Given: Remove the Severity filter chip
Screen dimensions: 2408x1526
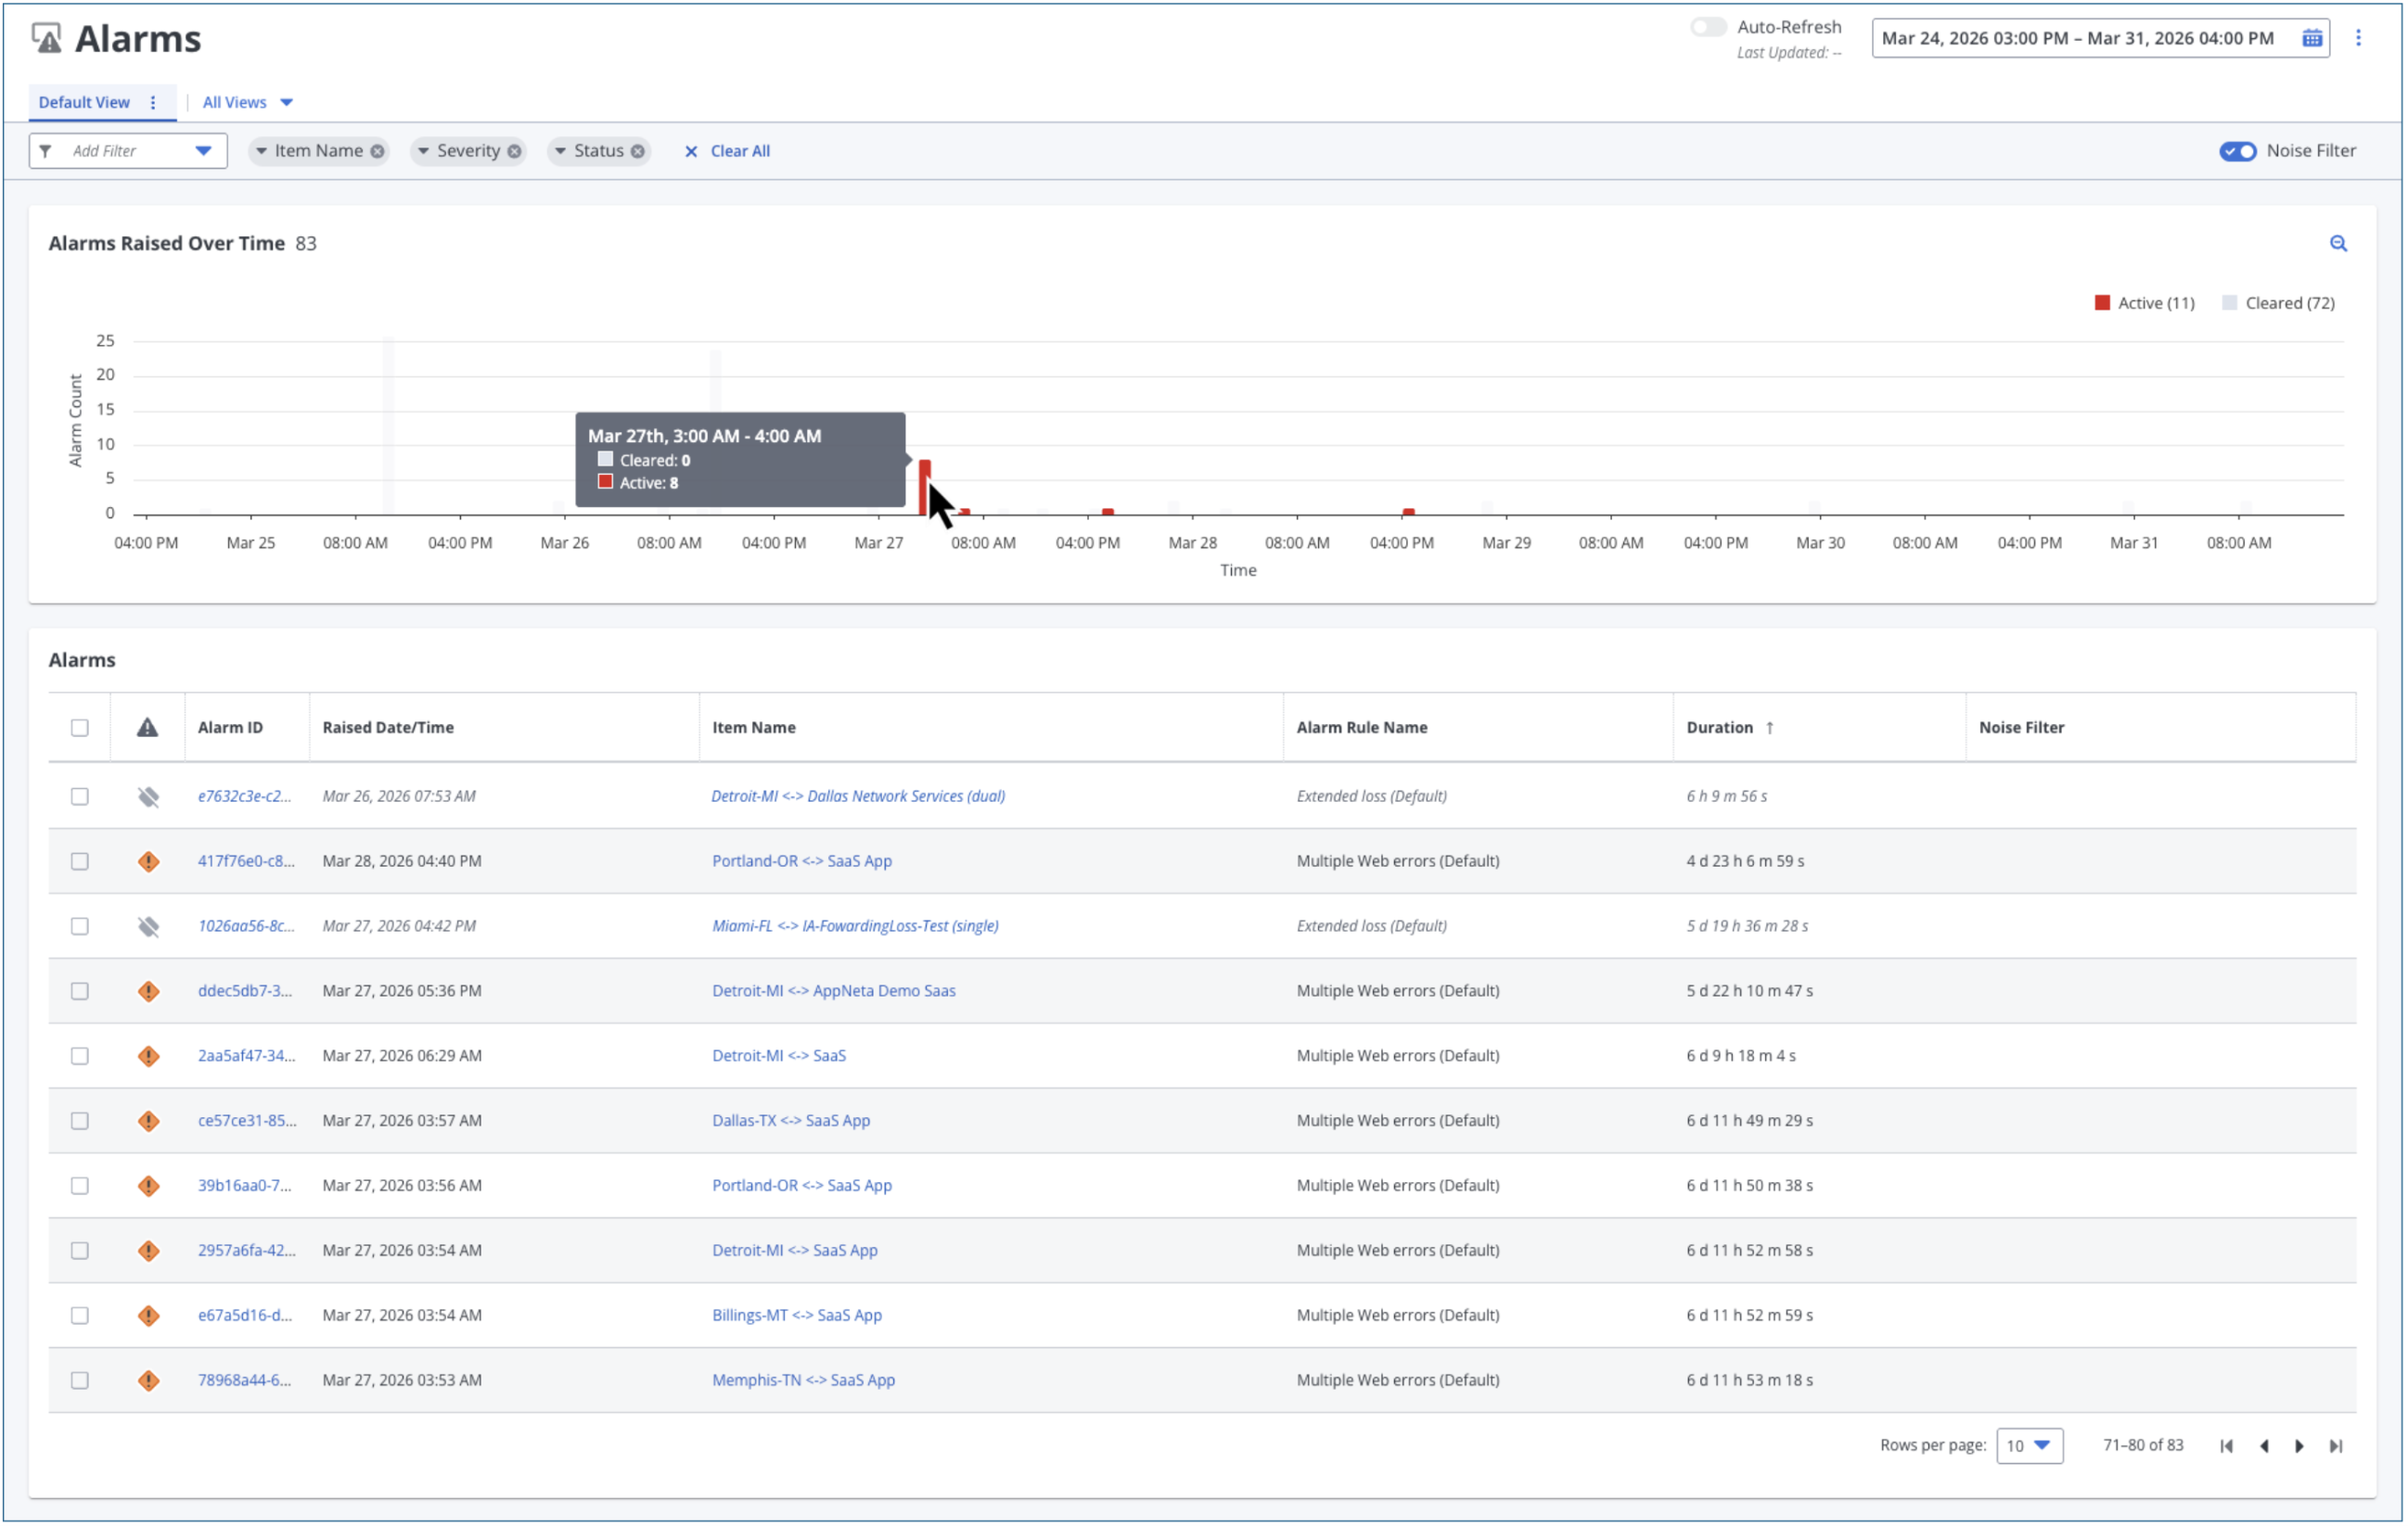Looking at the screenshot, I should point(514,151).
